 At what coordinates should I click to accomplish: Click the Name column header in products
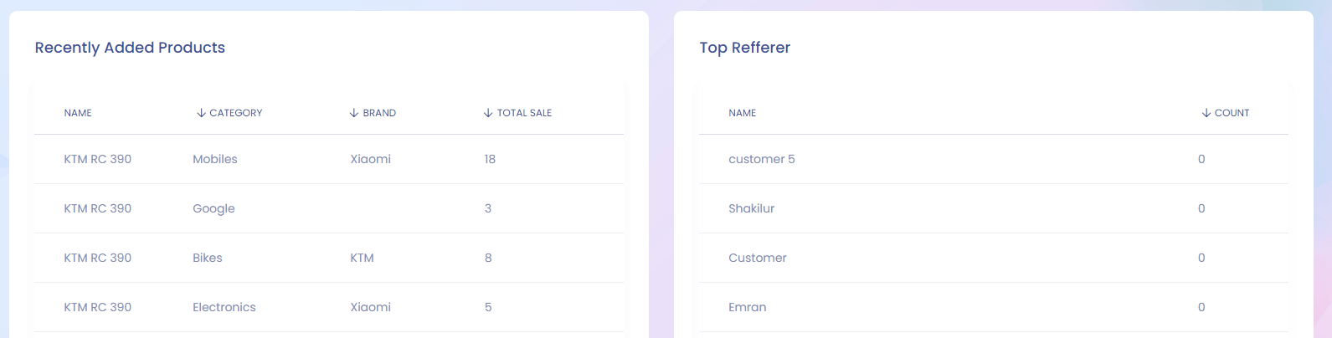(78, 113)
